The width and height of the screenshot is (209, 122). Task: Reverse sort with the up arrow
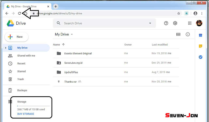pyautogui.click(x=63, y=45)
